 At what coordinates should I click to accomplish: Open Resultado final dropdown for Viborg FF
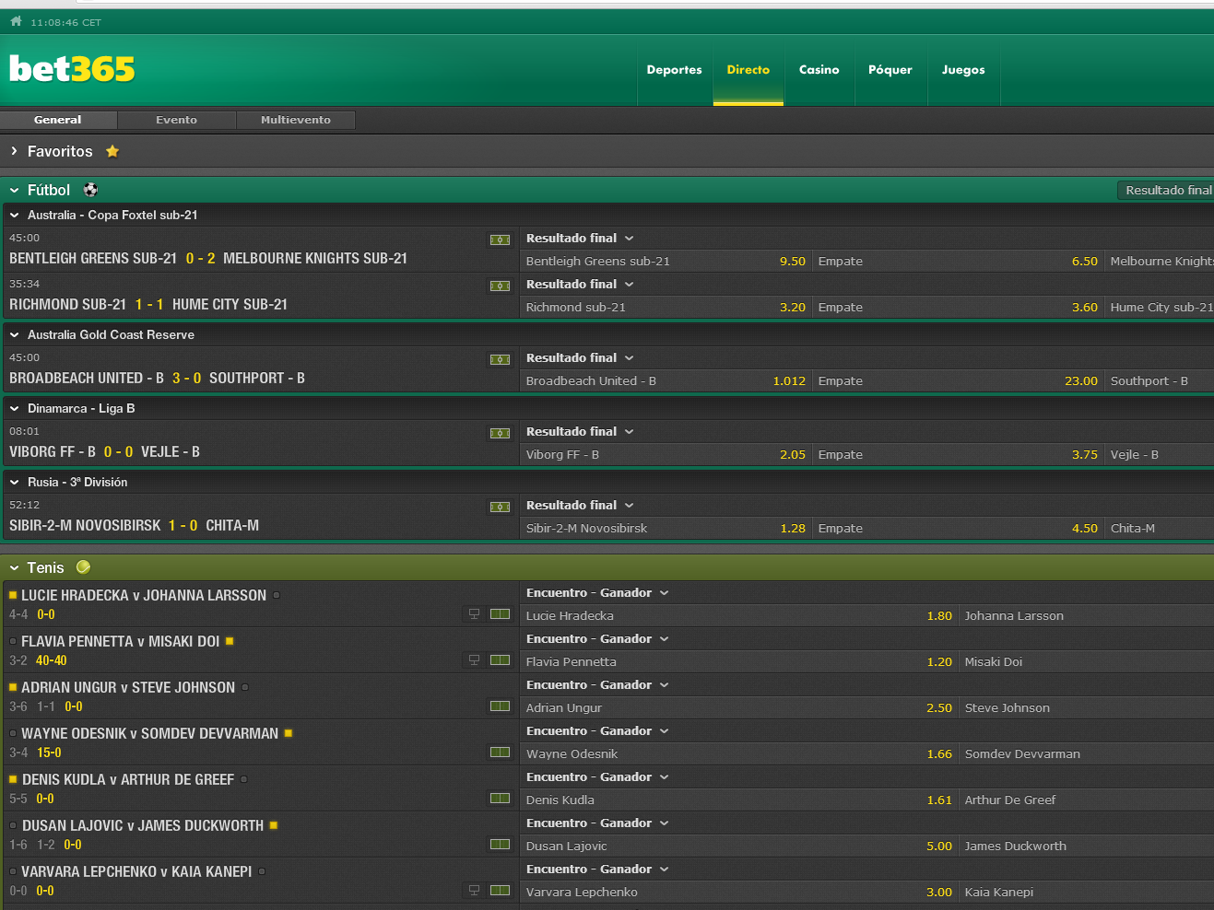point(580,431)
